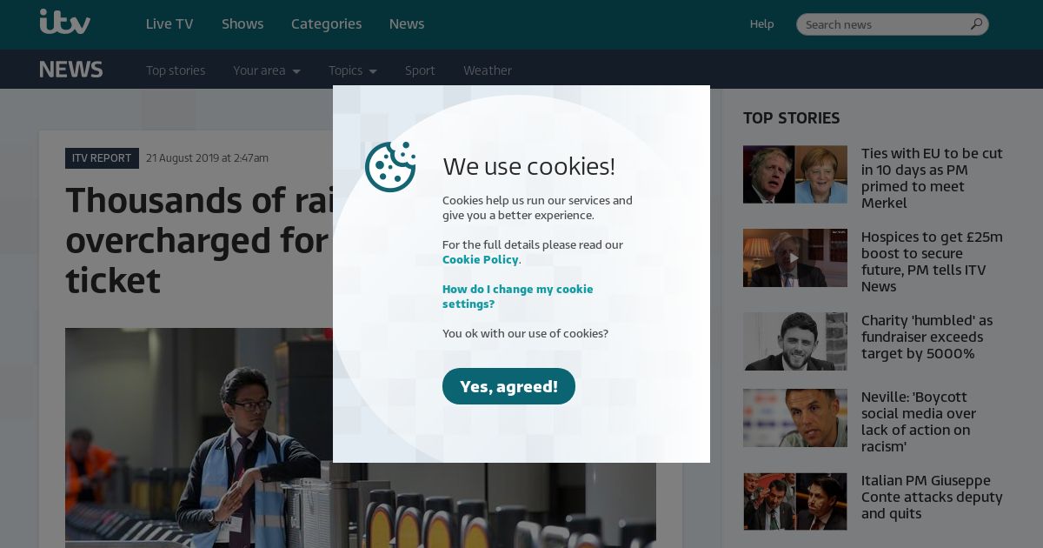Read Charity 'humbled' as fundraiser exceeds target story
The width and height of the screenshot is (1043, 548).
pyautogui.click(x=927, y=337)
